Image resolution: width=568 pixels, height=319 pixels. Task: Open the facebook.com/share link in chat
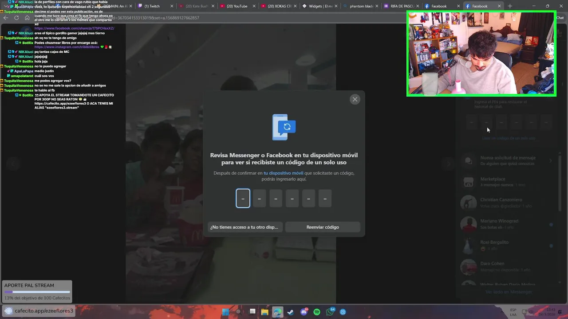tap(74, 28)
